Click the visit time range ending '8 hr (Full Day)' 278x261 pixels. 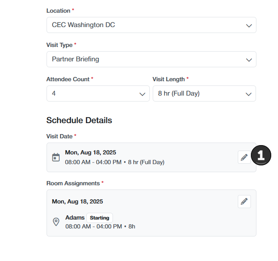tap(115, 162)
